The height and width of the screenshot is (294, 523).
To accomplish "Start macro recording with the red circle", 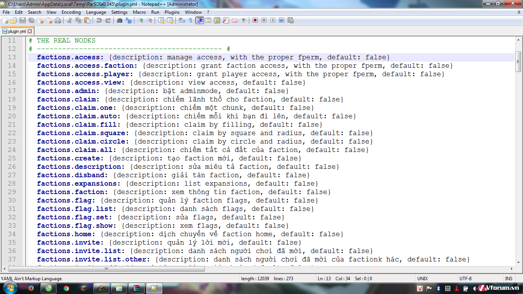I will 255,20.
